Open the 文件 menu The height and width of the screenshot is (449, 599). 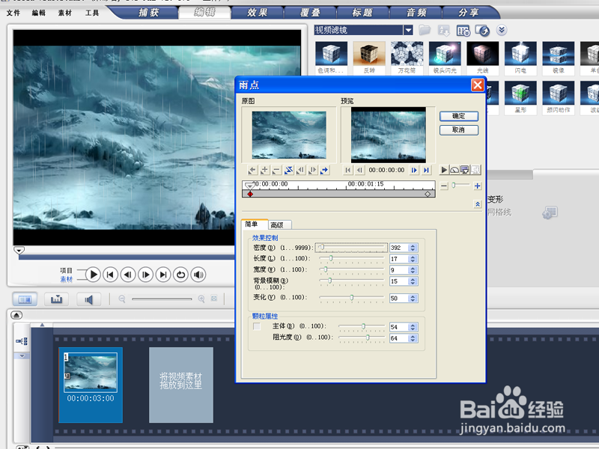tap(13, 13)
